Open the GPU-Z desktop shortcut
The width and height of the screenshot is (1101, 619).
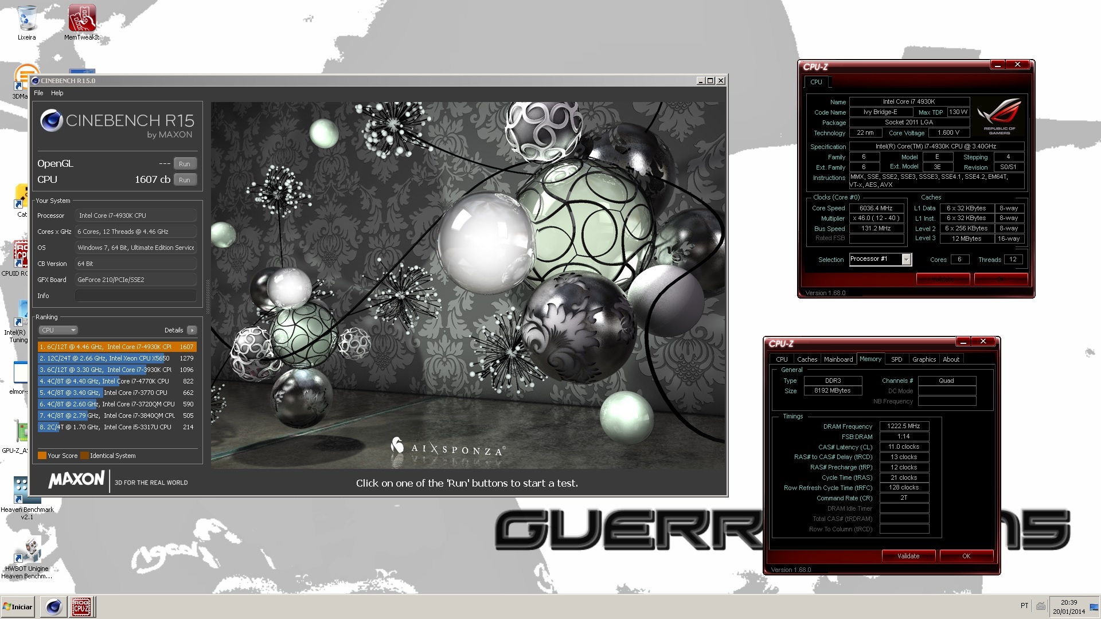pyautogui.click(x=15, y=436)
